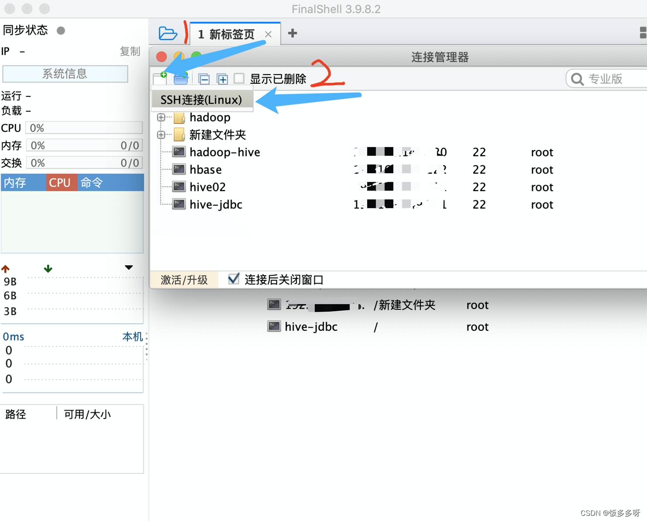This screenshot has width=647, height=521.
Task: Switch to the CPU tab in the process panel
Action: point(62,182)
